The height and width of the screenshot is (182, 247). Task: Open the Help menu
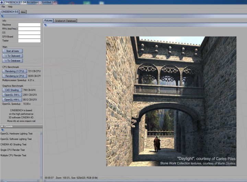click(x=10, y=7)
